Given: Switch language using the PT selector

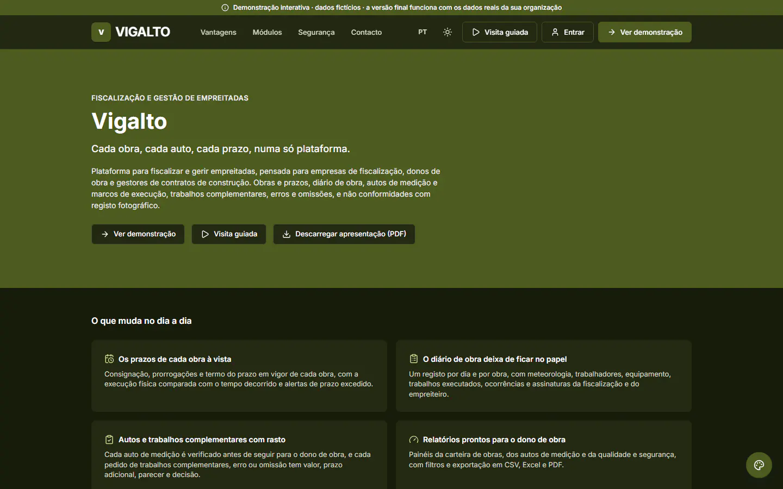Looking at the screenshot, I should coord(422,32).
